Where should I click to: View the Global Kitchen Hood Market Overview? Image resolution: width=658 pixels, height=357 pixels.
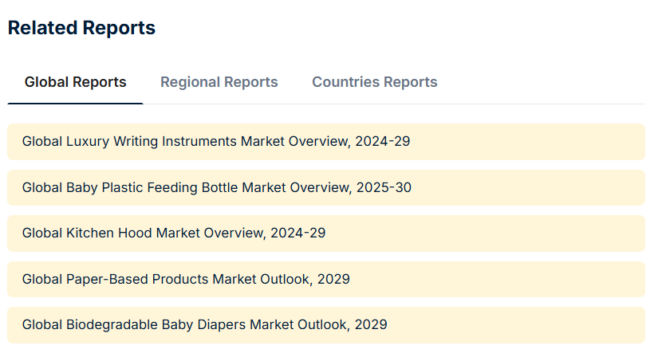[x=326, y=233]
